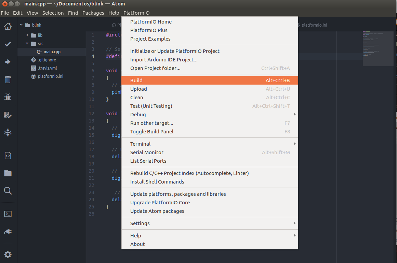Open the Terminal icon in sidebar
Screen dimensions: 397x263
pyautogui.click(x=8, y=214)
